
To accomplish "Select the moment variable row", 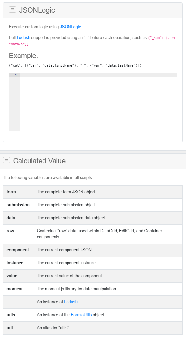I will [93, 289].
